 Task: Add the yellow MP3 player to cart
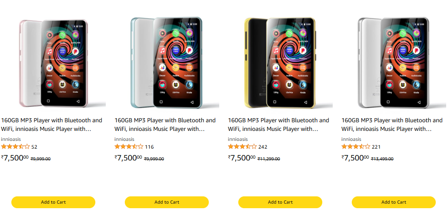(x=280, y=202)
